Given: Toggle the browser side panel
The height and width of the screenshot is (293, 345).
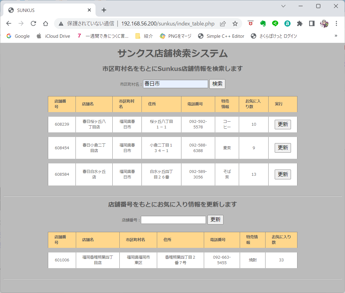Looking at the screenshot, I should [x=312, y=23].
